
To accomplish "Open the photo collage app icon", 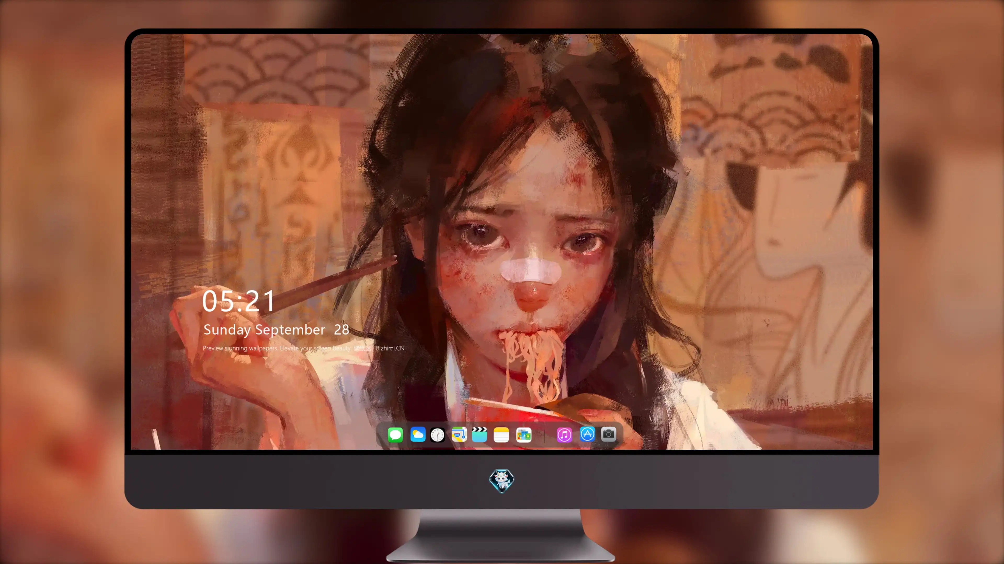I will 524,435.
